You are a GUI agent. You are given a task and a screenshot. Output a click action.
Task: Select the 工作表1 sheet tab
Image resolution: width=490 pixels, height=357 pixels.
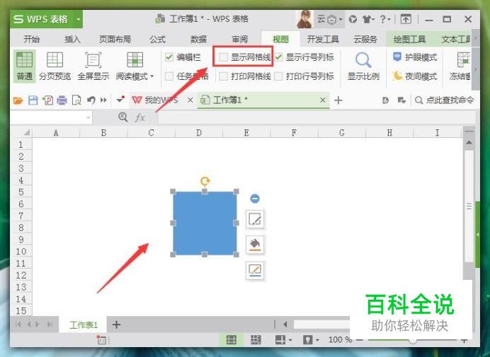click(x=84, y=325)
